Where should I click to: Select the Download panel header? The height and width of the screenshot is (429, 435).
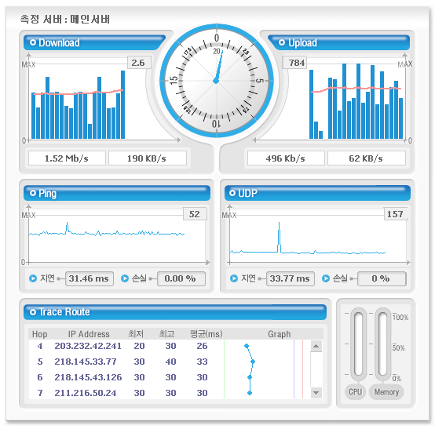point(94,42)
